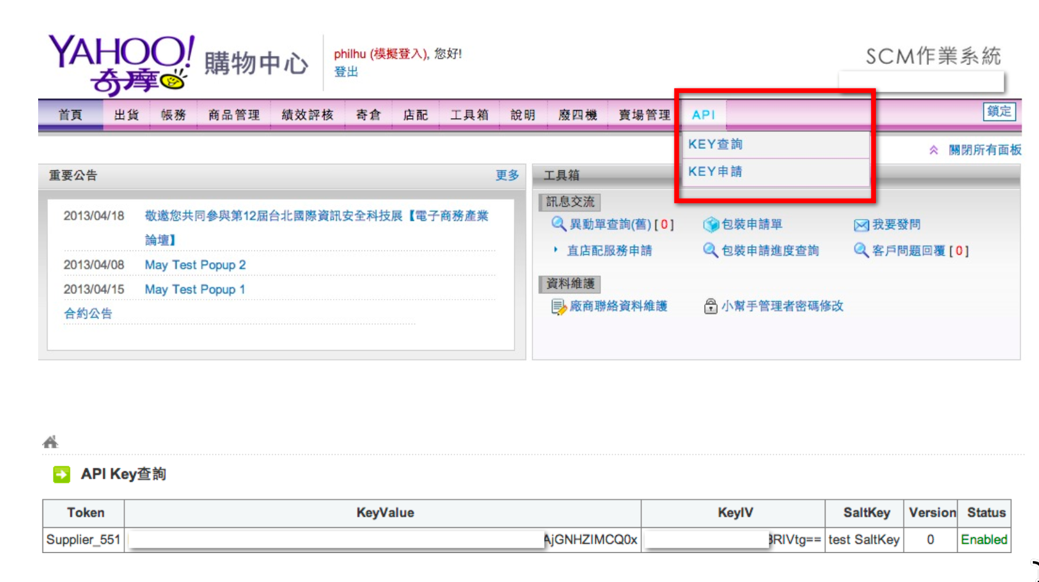Click the package box icon for 包裝申請單

[x=711, y=225]
